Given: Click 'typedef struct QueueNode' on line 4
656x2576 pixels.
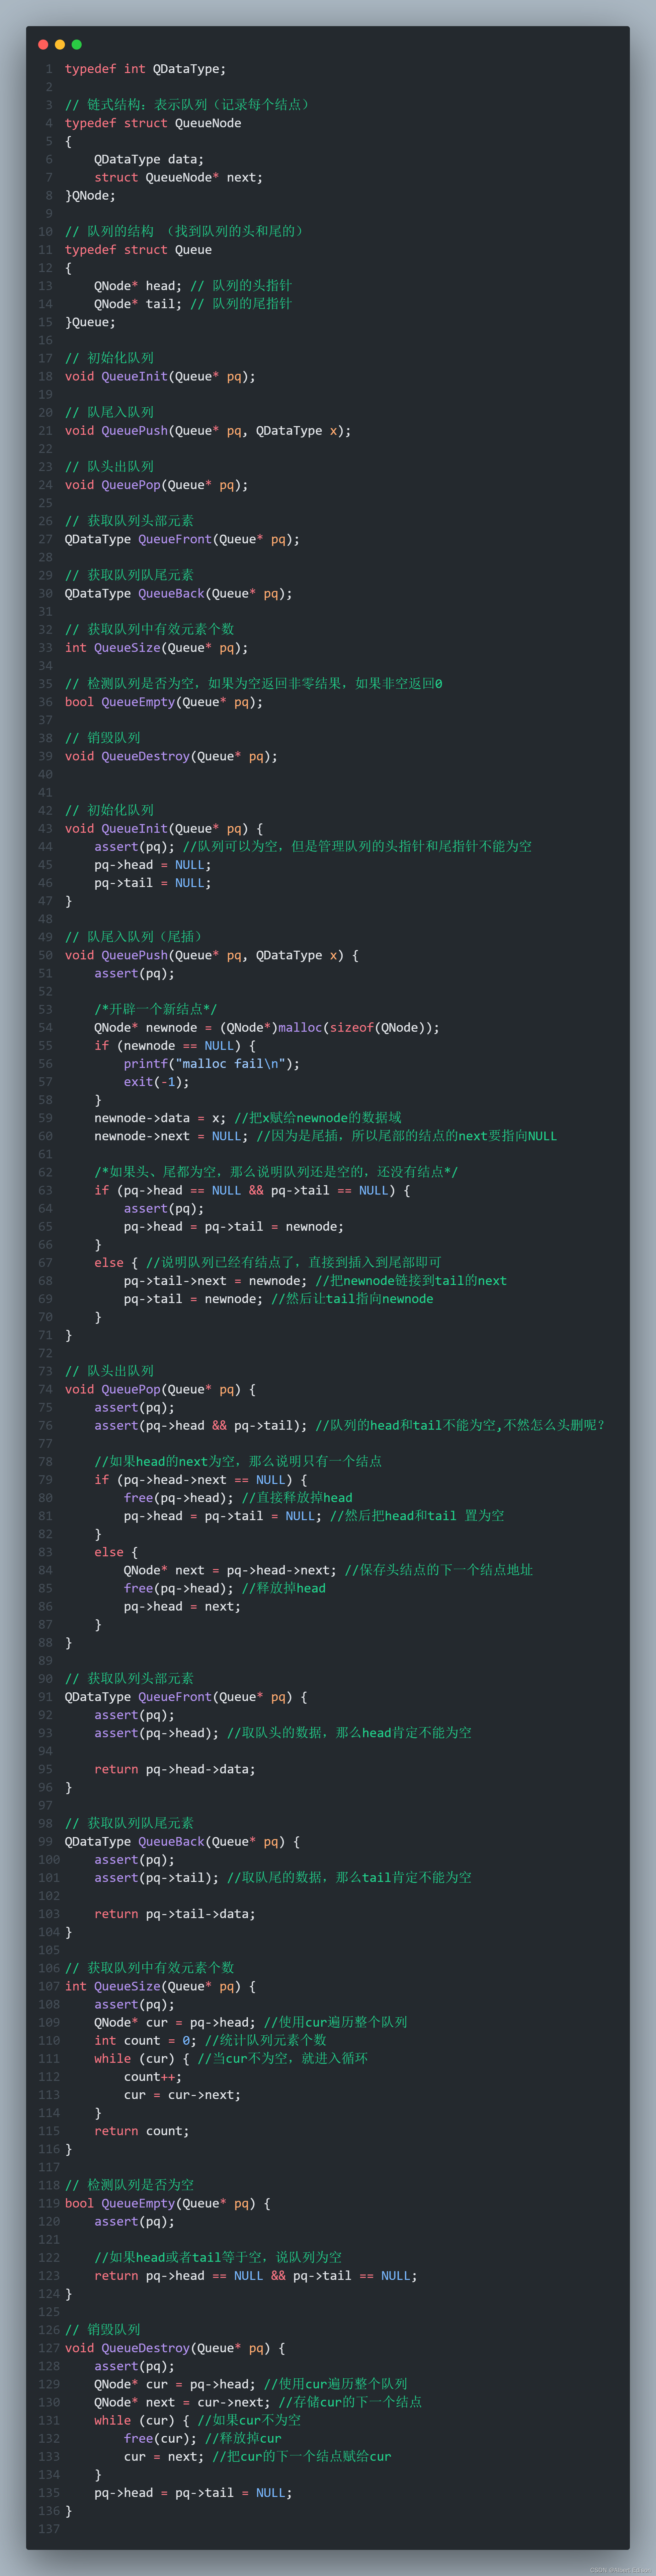Looking at the screenshot, I should [153, 123].
